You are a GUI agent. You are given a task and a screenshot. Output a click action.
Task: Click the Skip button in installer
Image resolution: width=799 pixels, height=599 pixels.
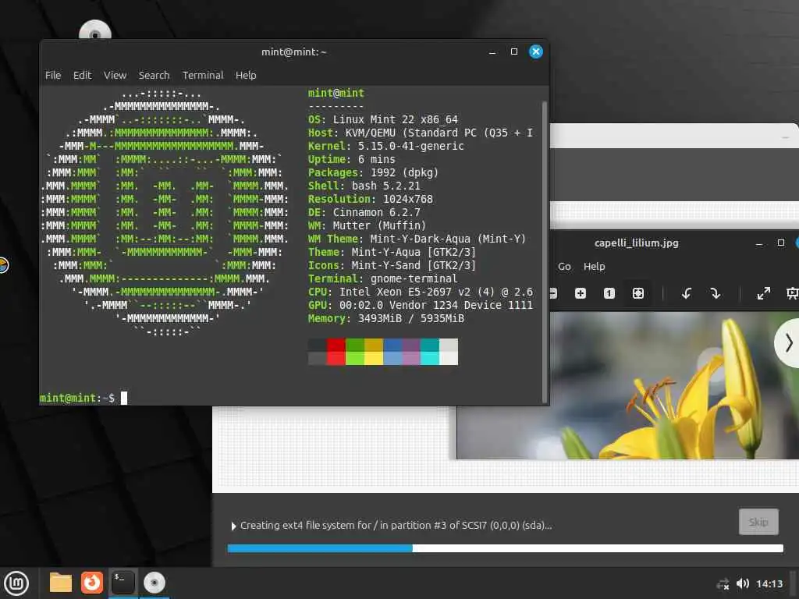pyautogui.click(x=758, y=522)
